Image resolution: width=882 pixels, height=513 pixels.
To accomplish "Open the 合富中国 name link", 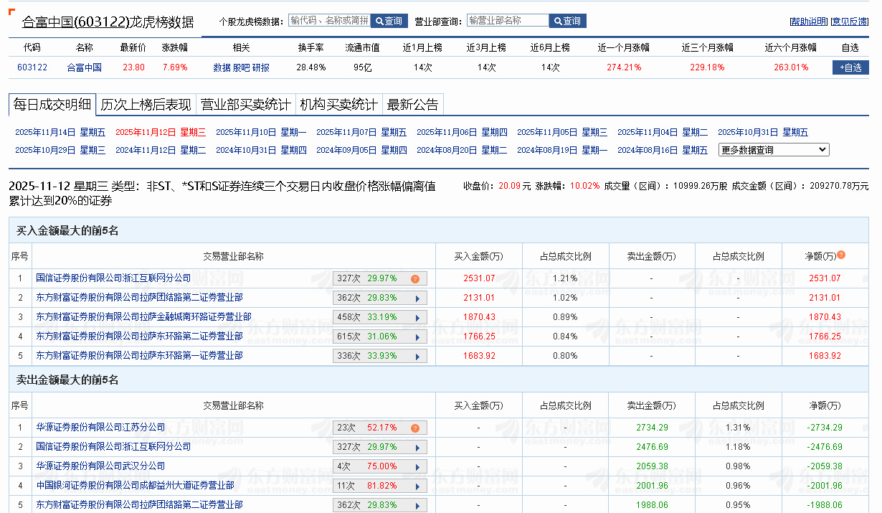I will [84, 67].
